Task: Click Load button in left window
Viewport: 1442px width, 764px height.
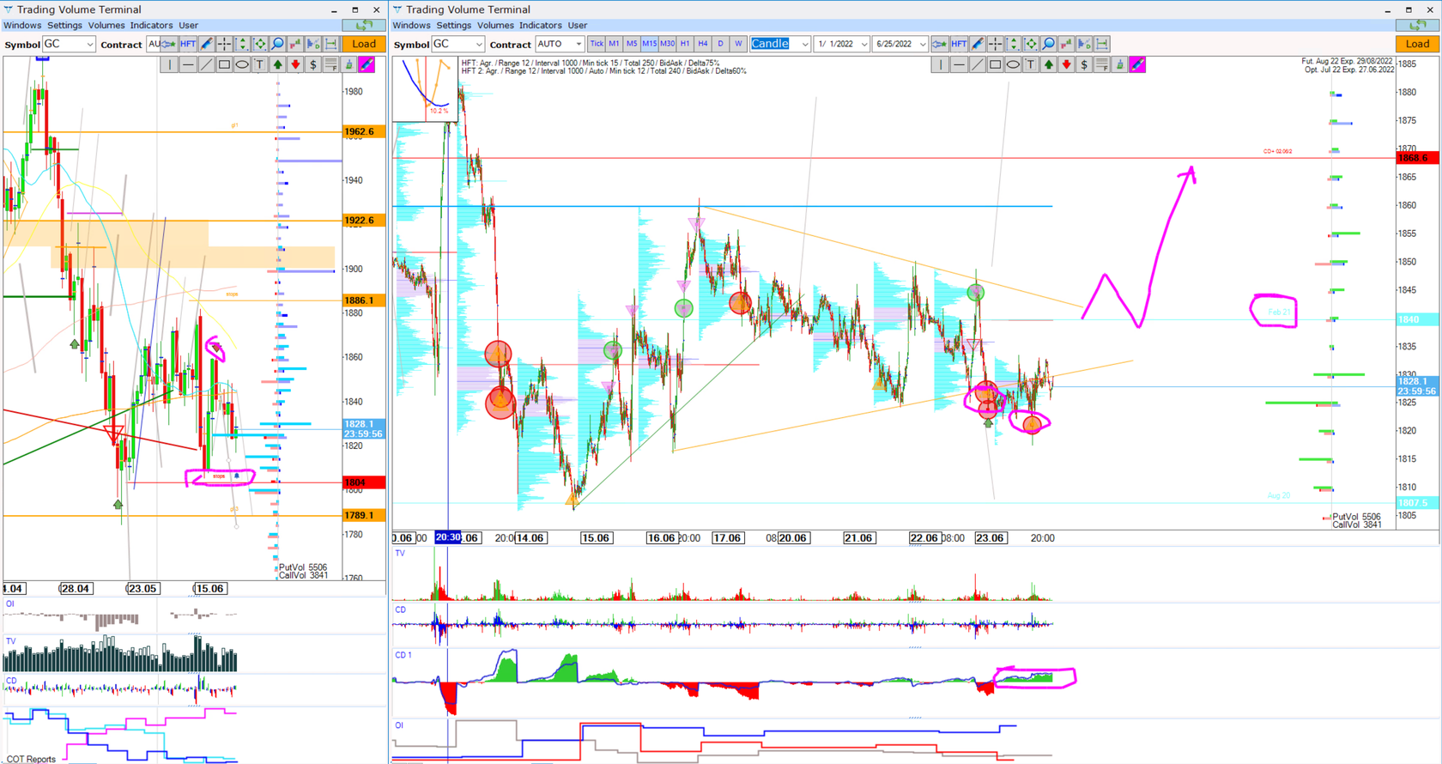Action: 364,44
